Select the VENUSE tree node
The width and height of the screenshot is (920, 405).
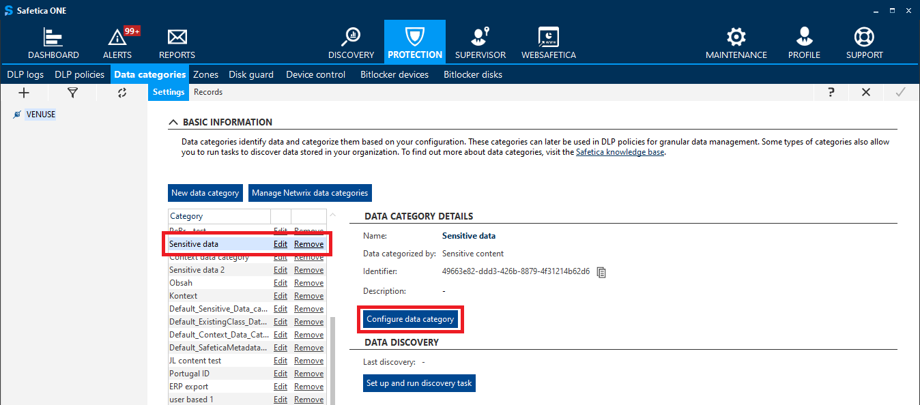coord(41,115)
